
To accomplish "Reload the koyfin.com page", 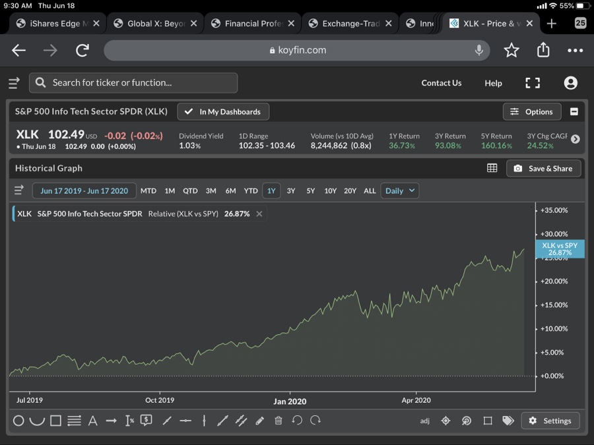I will pyautogui.click(x=82, y=50).
